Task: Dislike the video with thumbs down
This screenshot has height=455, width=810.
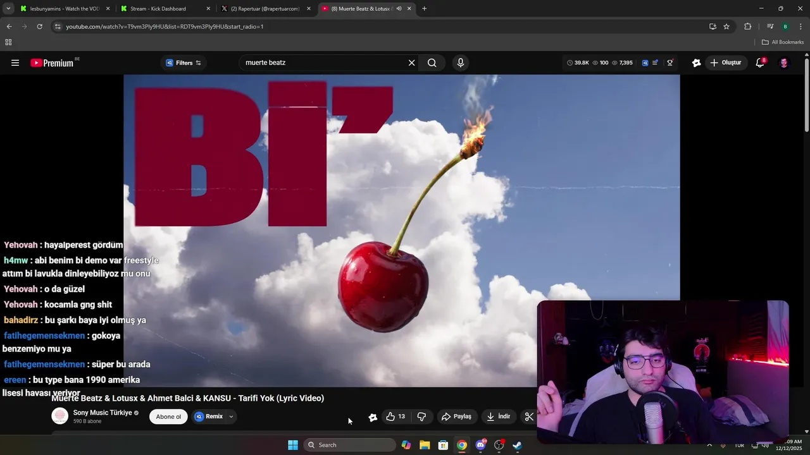Action: pos(421,416)
